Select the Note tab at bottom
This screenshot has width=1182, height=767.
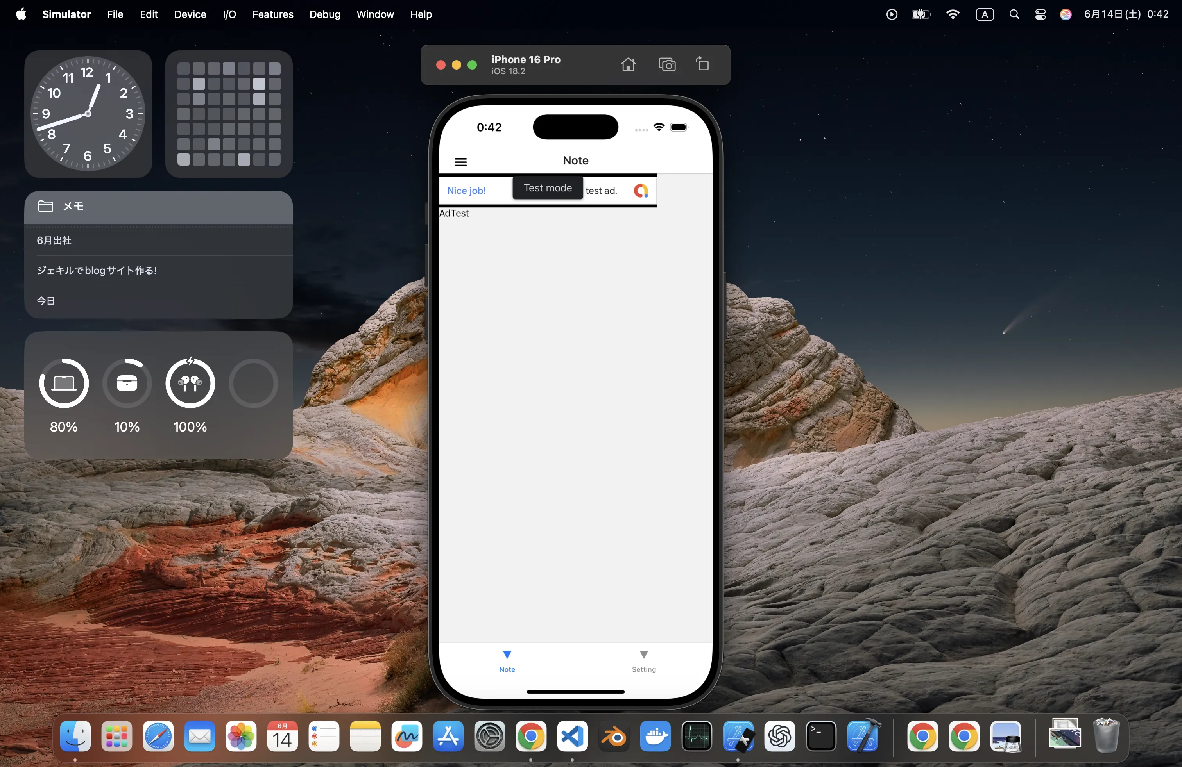tap(507, 661)
